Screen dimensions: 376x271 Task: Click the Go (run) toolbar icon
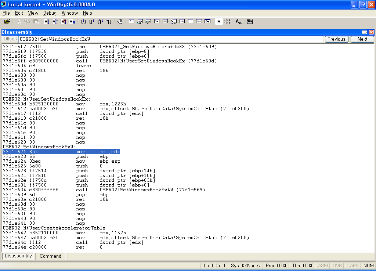47,22
